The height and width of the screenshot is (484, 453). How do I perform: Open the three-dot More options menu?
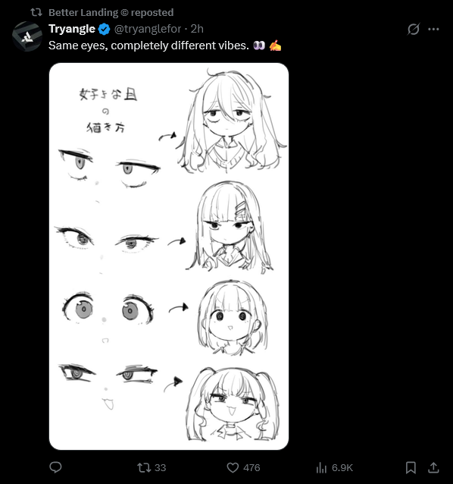point(433,30)
